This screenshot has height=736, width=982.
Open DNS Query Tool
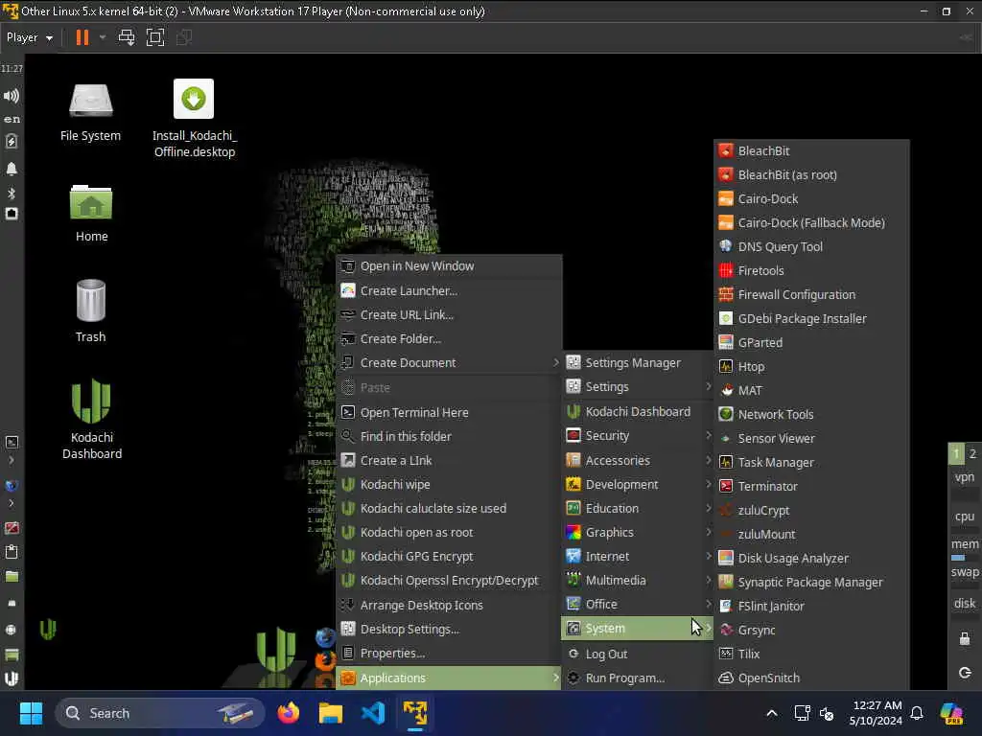pos(811,246)
